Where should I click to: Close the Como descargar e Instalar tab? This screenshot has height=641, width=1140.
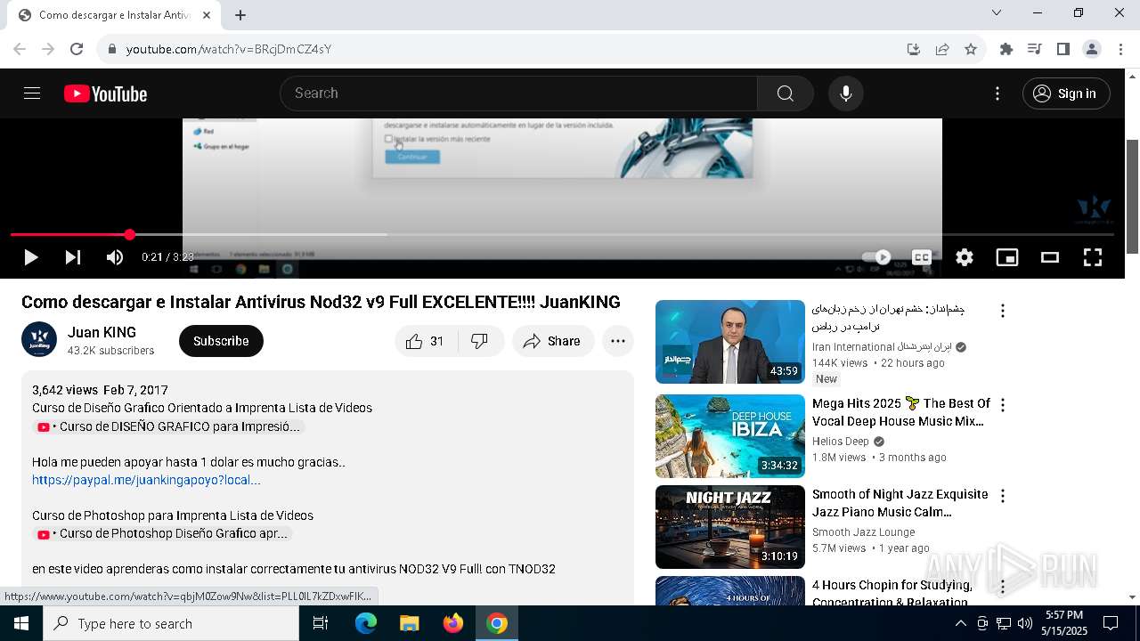[207, 15]
